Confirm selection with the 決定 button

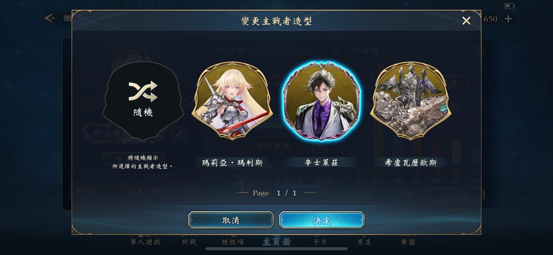click(x=322, y=220)
